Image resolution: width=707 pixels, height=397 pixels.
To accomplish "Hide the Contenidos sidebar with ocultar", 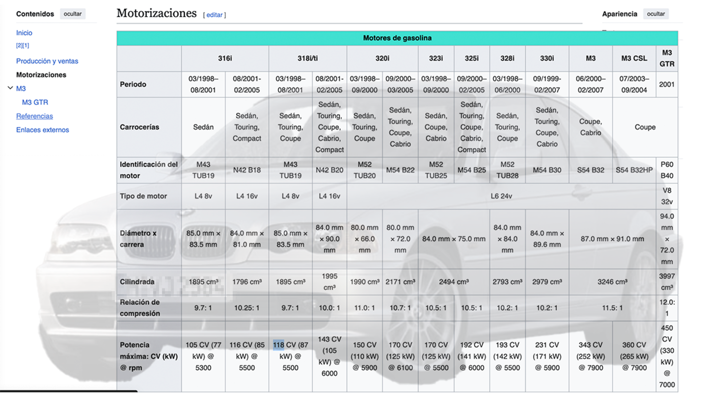I will pyautogui.click(x=73, y=14).
